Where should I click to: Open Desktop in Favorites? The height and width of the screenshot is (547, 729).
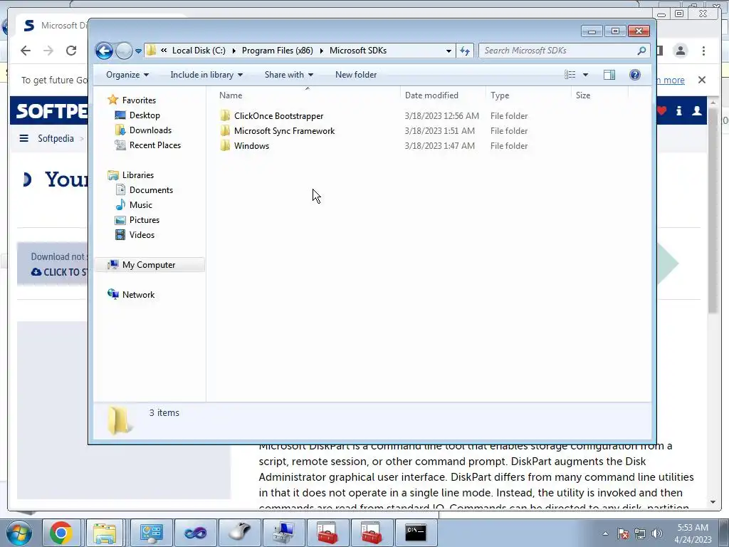tap(144, 115)
